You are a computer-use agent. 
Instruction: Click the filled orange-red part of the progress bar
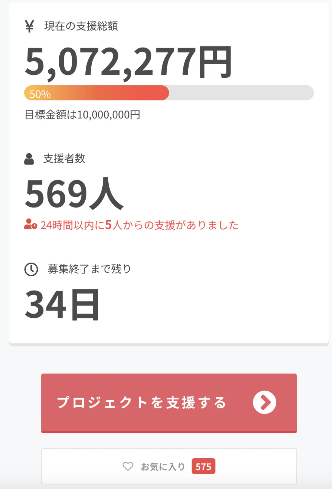click(113, 93)
